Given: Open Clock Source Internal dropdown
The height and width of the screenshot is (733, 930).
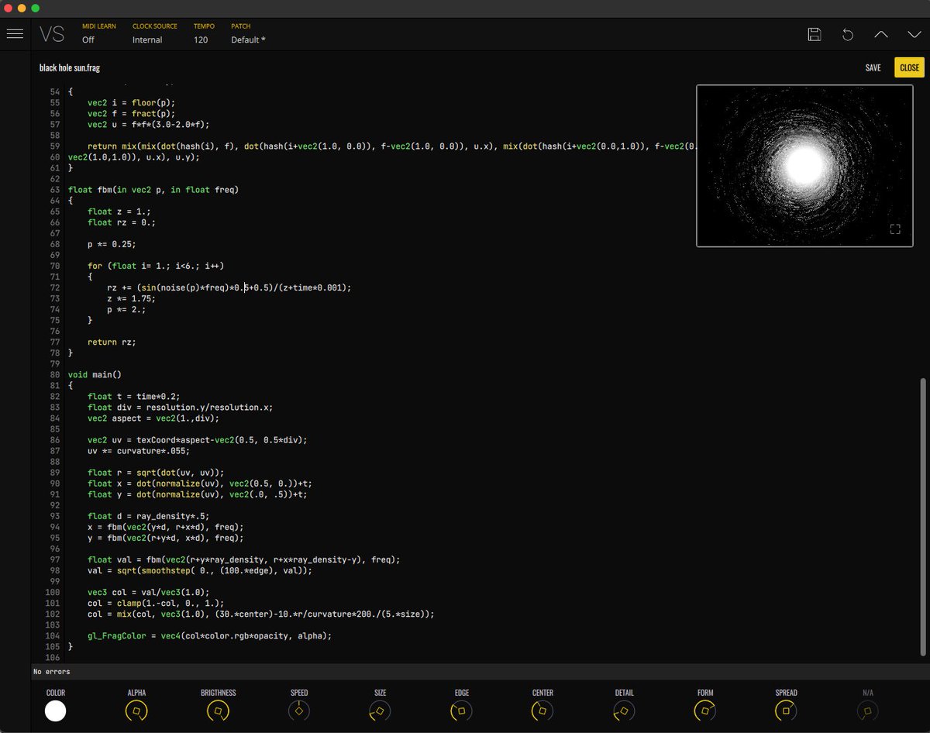Looking at the screenshot, I should tap(147, 40).
